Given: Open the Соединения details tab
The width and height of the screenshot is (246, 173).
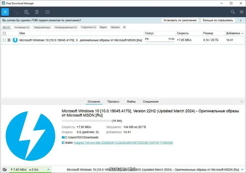Looking at the screenshot, I should [151, 102].
